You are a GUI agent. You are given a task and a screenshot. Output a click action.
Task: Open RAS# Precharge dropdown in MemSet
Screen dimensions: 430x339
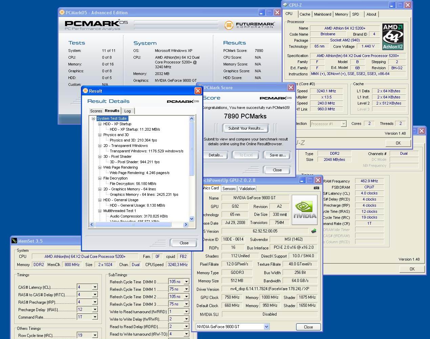pyautogui.click(x=95, y=302)
